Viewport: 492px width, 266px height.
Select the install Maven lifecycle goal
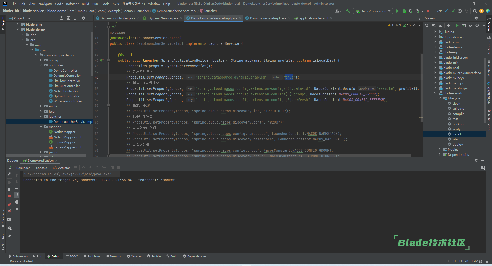[456, 134]
